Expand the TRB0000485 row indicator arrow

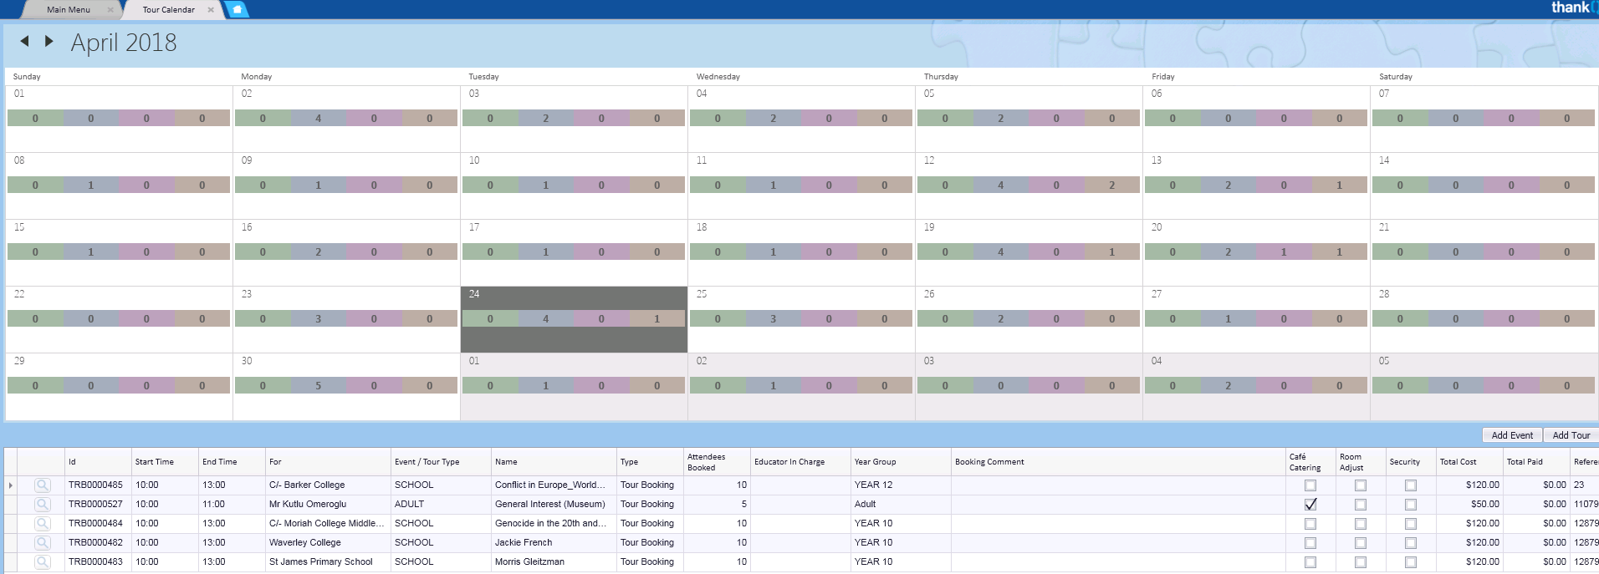(x=10, y=485)
